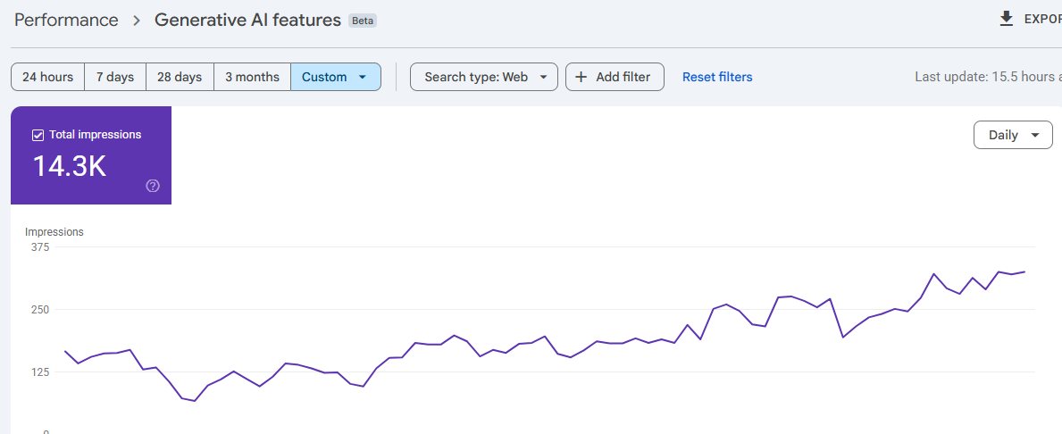Expand the Custom date range dropdown arrow

point(363,77)
